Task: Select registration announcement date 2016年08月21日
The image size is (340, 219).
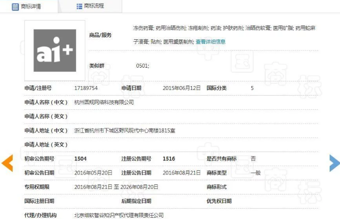Action: point(181,173)
